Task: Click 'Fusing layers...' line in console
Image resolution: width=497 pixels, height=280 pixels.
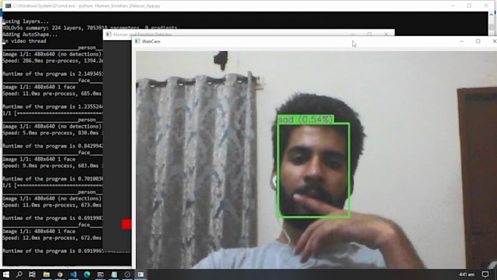Action: coord(26,21)
